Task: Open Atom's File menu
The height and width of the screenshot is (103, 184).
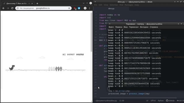Action: click(96, 5)
